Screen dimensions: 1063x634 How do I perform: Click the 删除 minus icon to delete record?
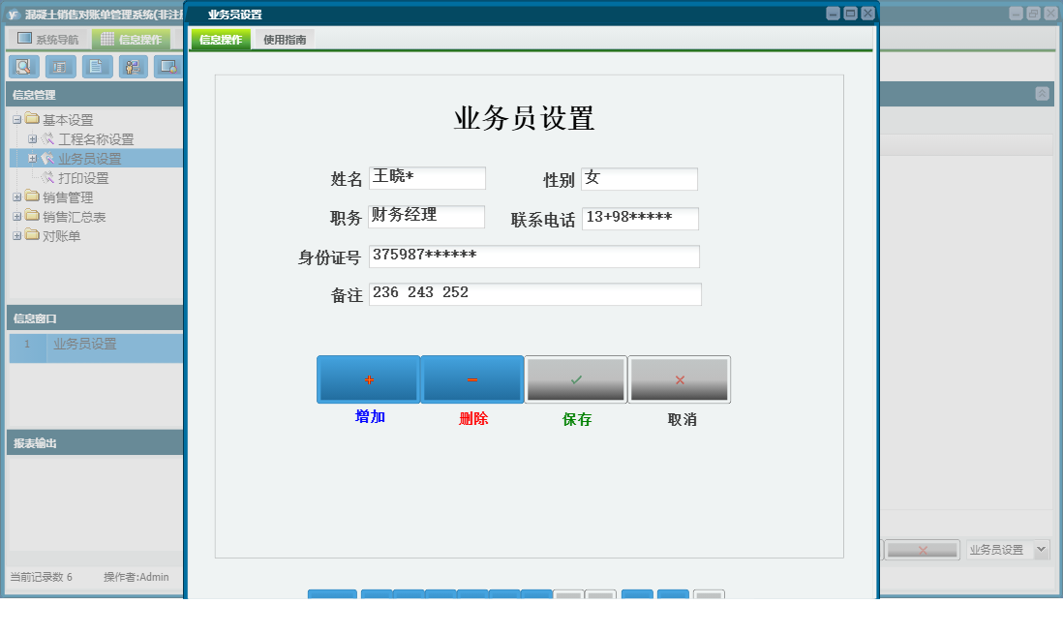point(471,378)
